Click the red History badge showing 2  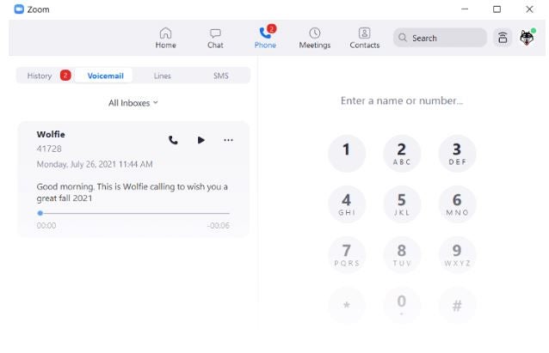[x=65, y=75]
